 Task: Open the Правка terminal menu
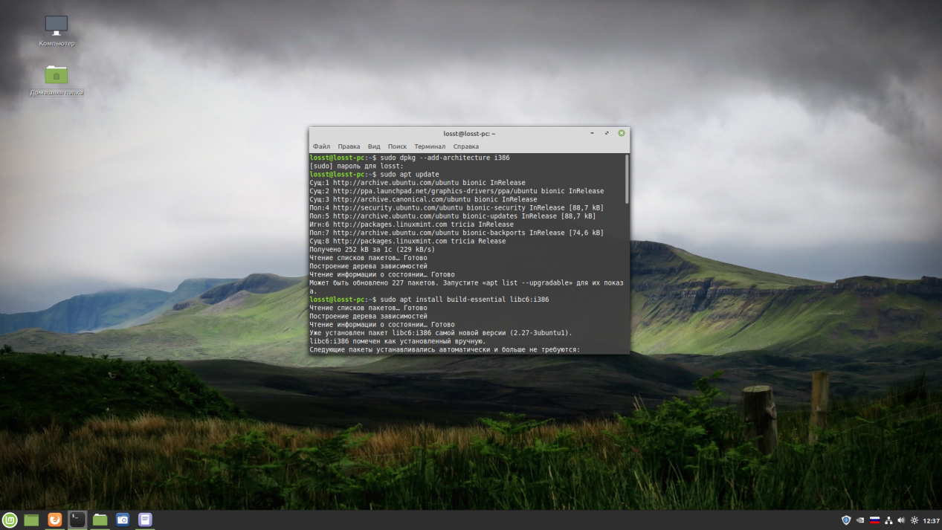pyautogui.click(x=349, y=146)
